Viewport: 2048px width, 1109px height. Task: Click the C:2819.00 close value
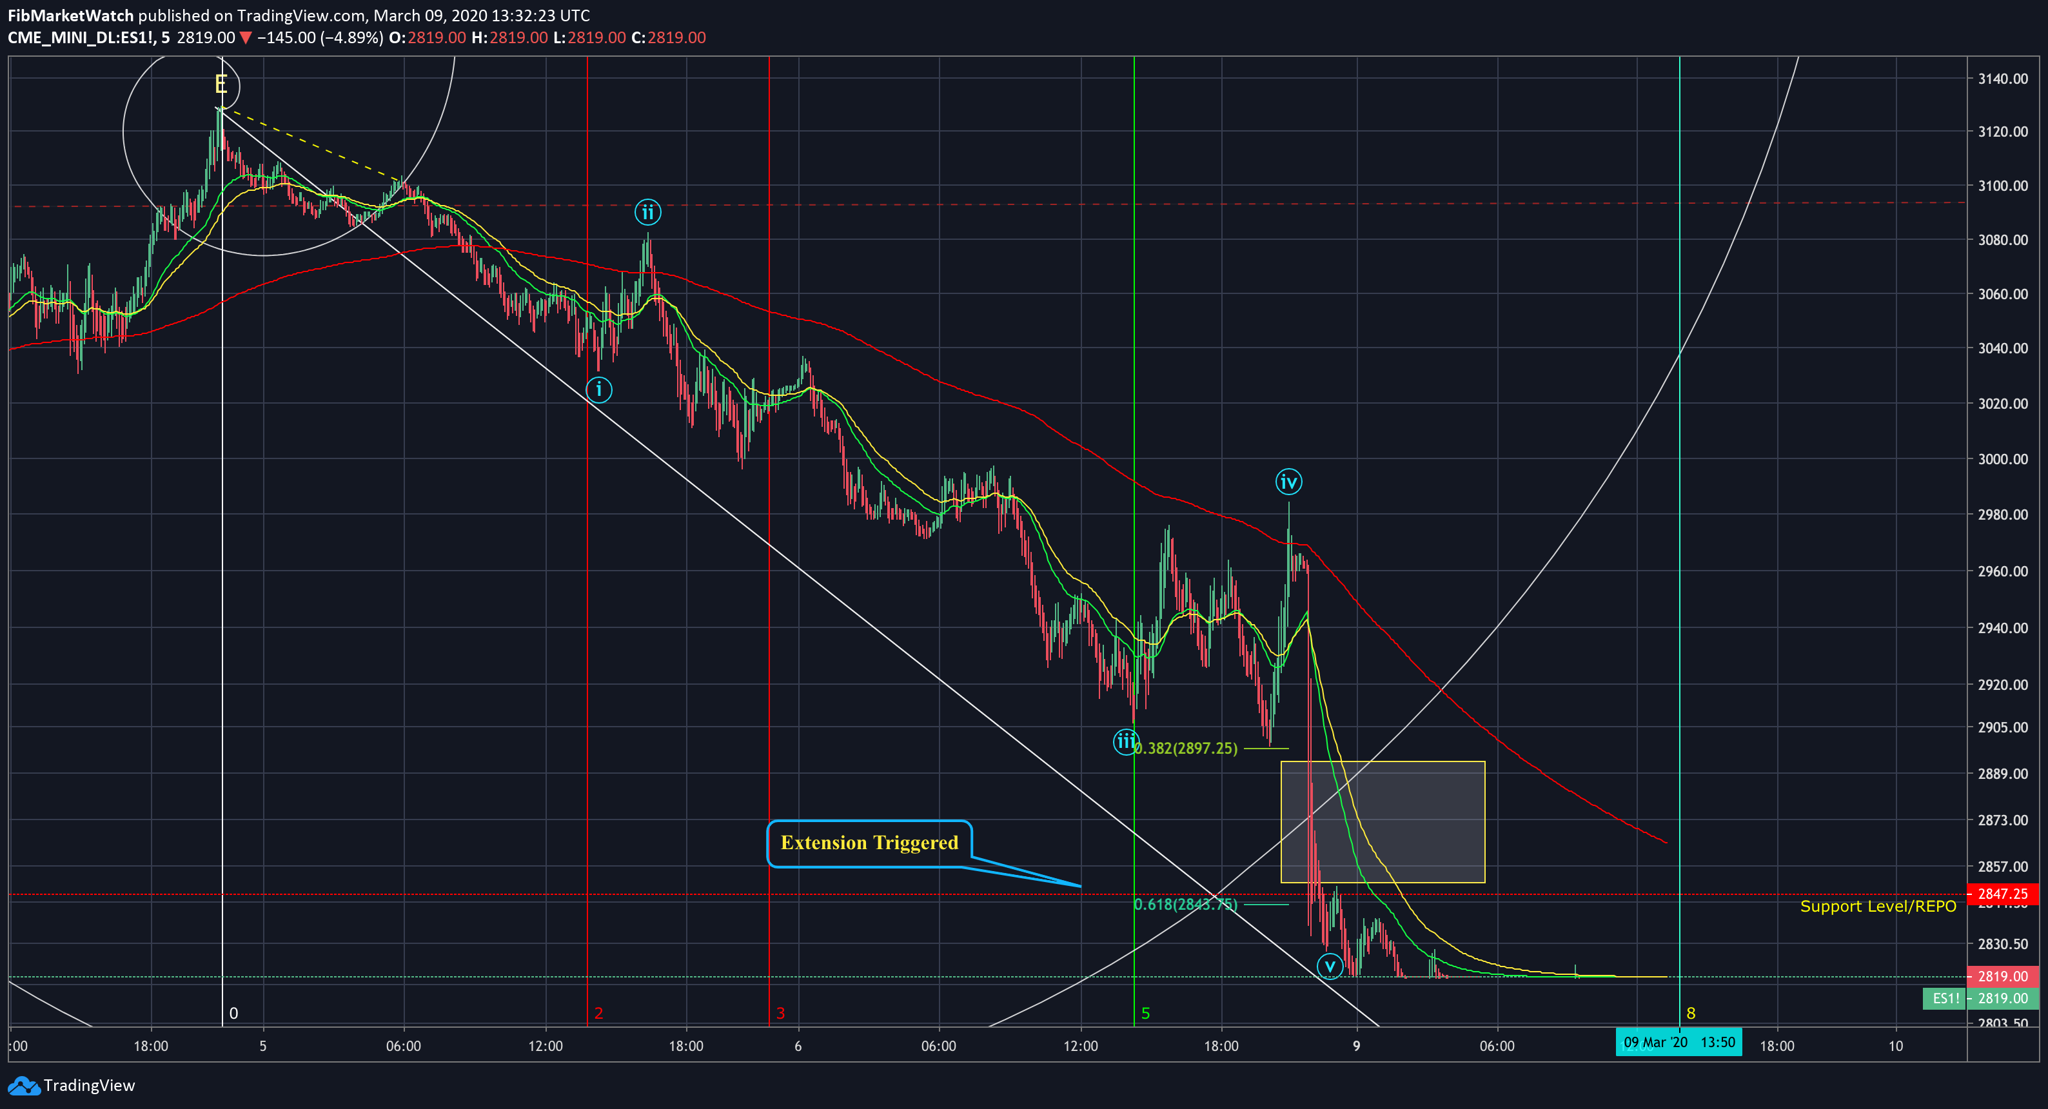click(668, 37)
